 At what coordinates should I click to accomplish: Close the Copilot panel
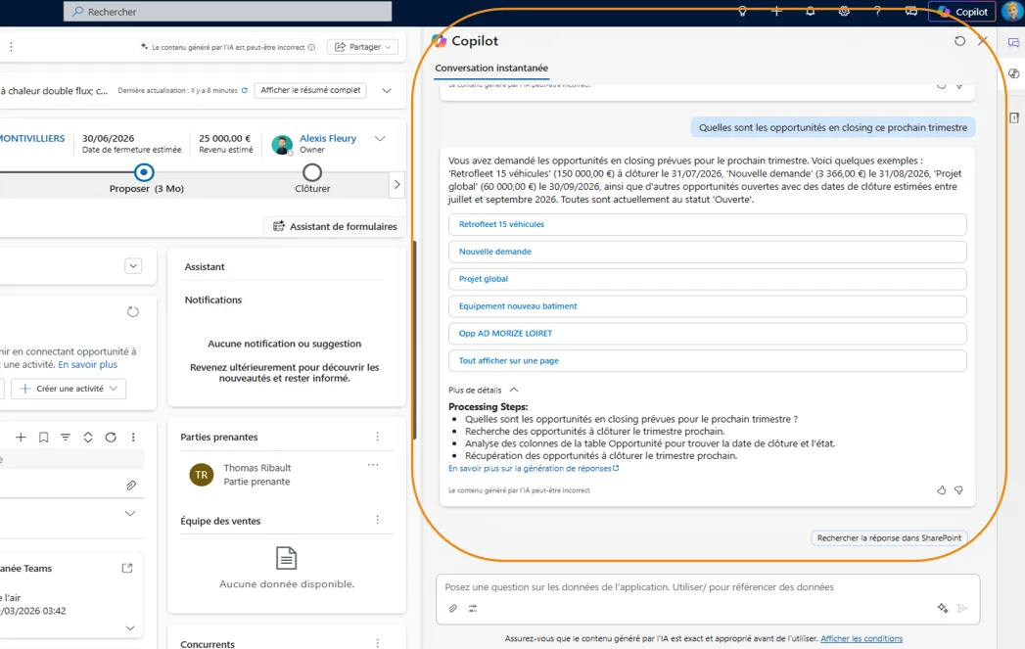pyautogui.click(x=983, y=40)
